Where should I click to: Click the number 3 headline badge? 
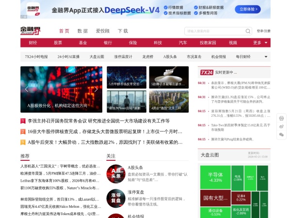[23, 142]
